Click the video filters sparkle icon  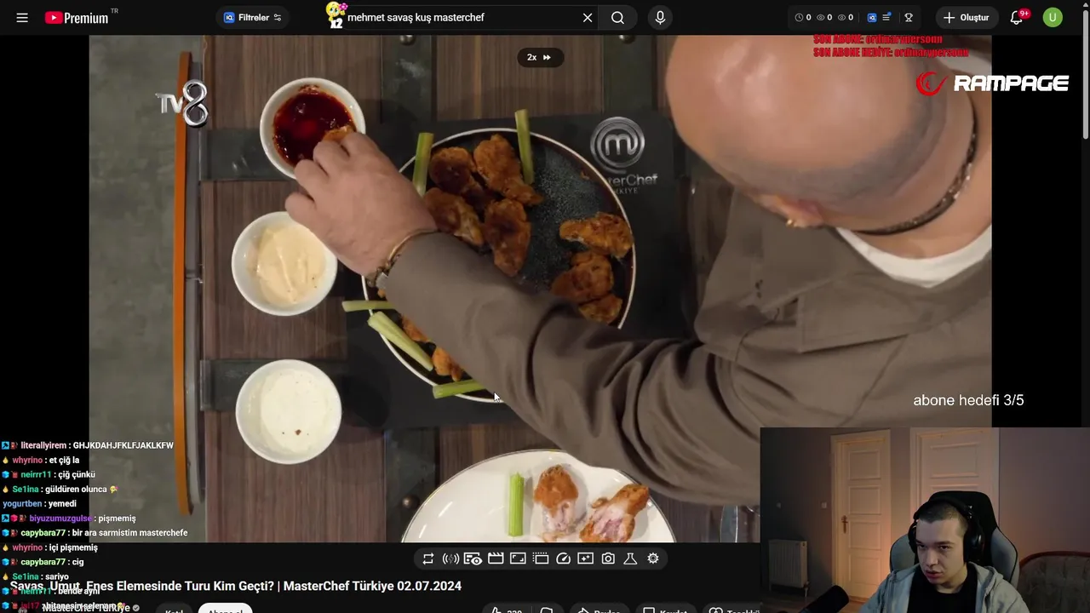click(x=585, y=559)
